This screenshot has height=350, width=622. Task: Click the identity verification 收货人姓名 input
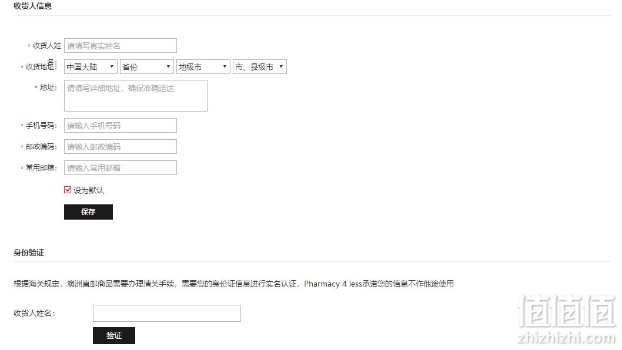click(x=166, y=313)
